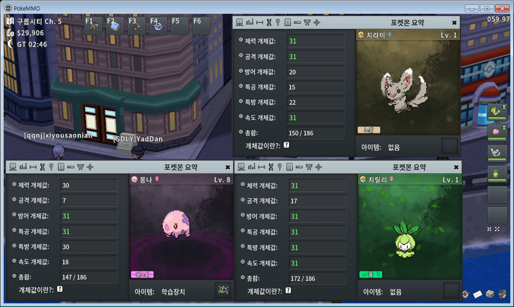Toggle the 체력 개체값 radio marker in 치라미 panel
This screenshot has width=514, height=307.
(241, 40)
